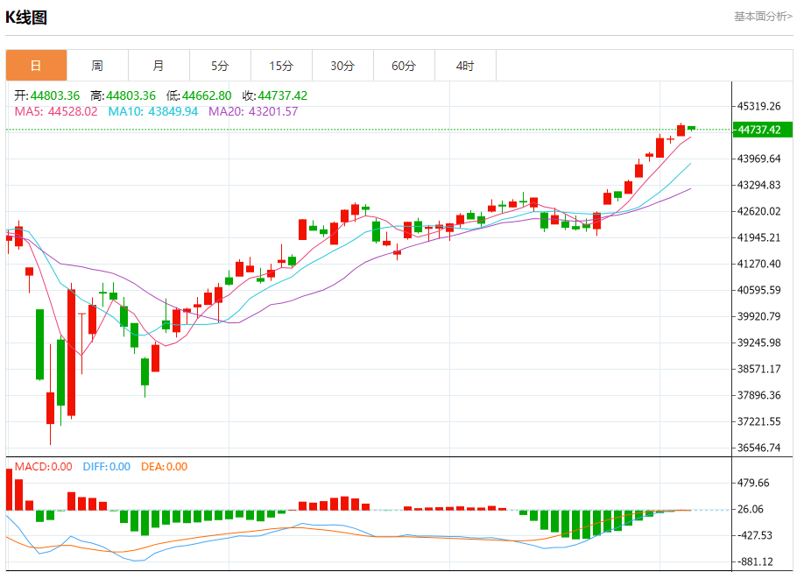Viewport: 797px width, 572px height.
Task: Click the 41270.40 price axis label
Action: pos(758,264)
